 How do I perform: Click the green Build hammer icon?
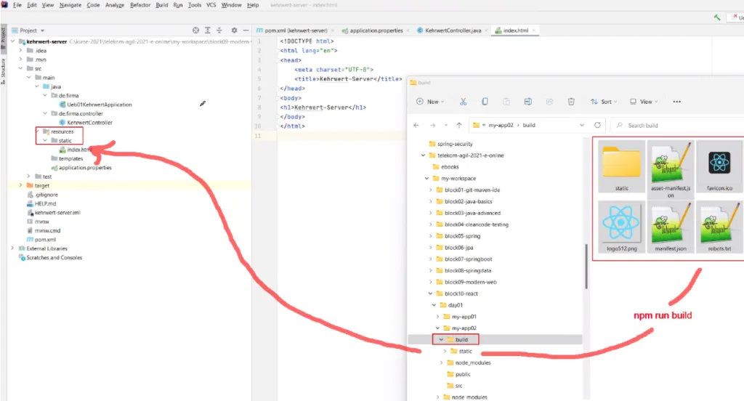[717, 17]
